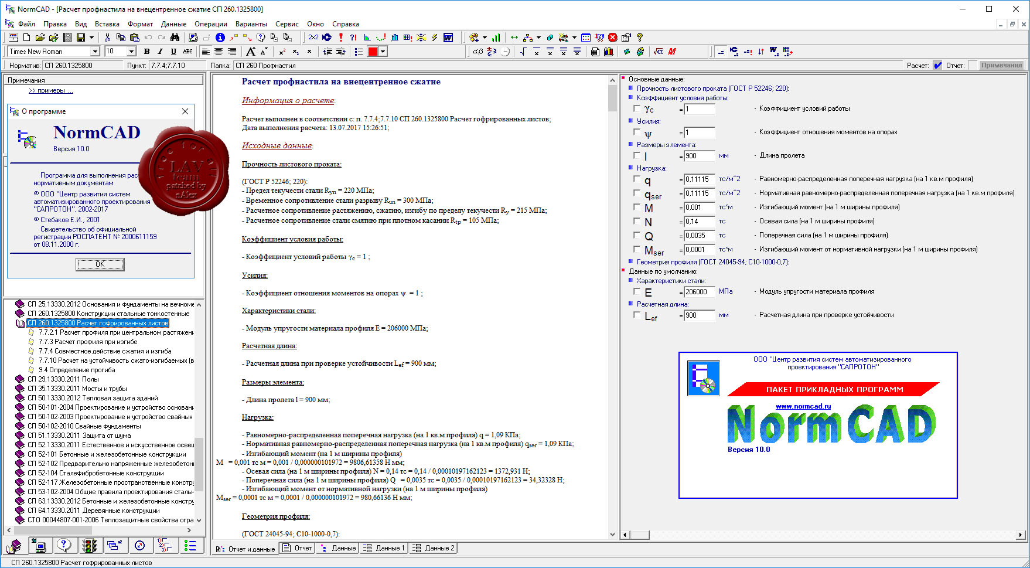
Task: Click the Word export 'W' toolbar icon
Action: pos(448,38)
